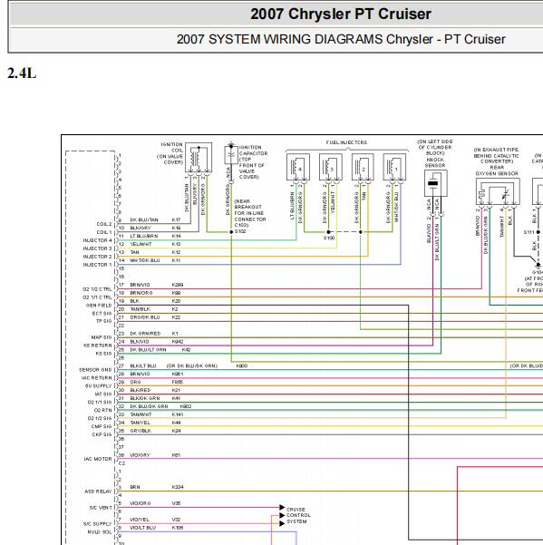This screenshot has width=543, height=545.
Task: Click the '2.4L' engine heading
Action: point(22,73)
